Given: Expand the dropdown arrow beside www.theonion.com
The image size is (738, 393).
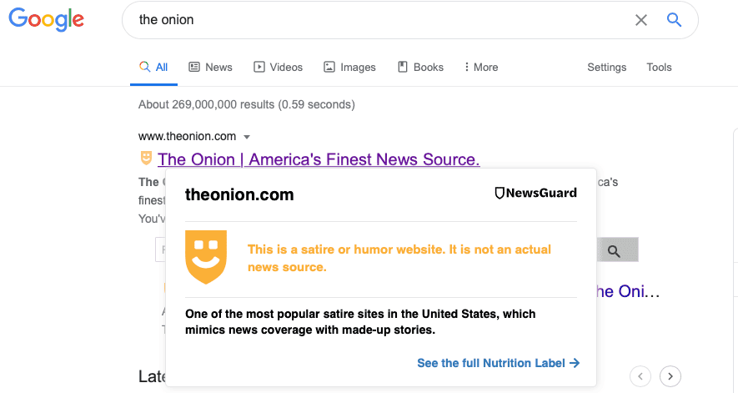Looking at the screenshot, I should pyautogui.click(x=247, y=137).
